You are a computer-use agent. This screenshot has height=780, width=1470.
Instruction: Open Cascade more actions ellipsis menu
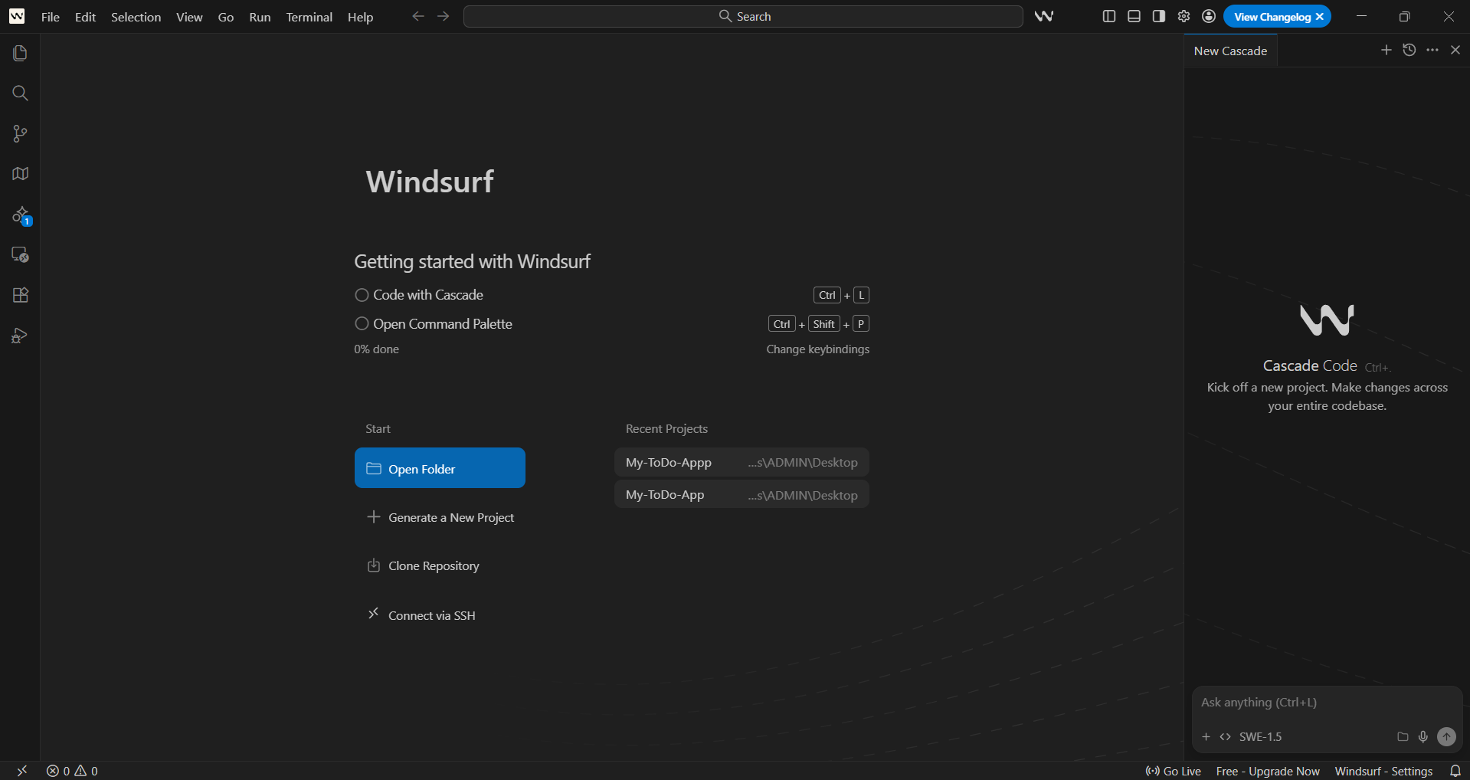click(1432, 51)
